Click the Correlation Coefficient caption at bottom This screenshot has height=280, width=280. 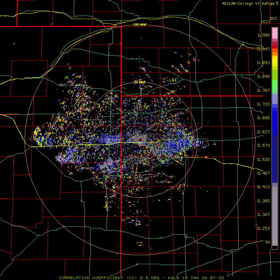pos(141,278)
